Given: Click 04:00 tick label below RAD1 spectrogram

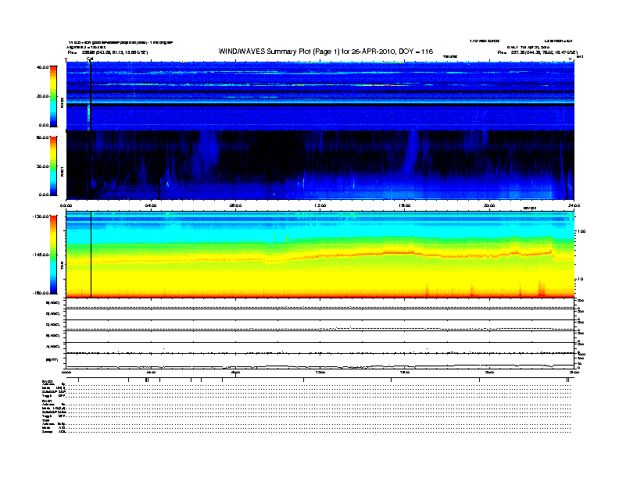Looking at the screenshot, I should pos(151,205).
